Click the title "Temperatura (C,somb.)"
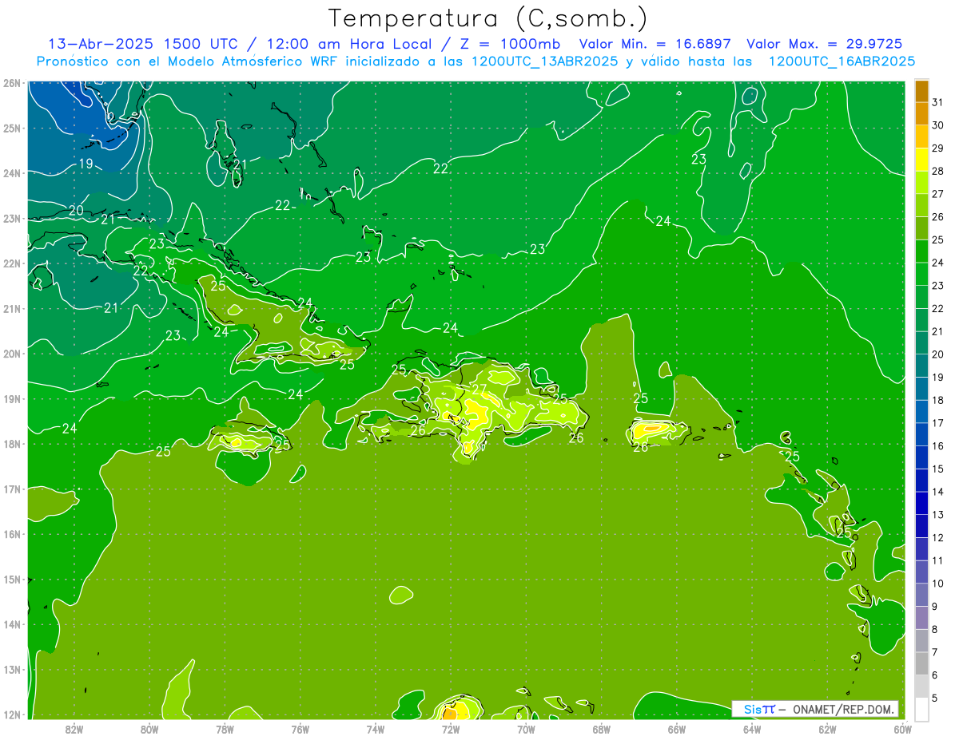Viewport: 959px width, 740px height. (x=488, y=18)
